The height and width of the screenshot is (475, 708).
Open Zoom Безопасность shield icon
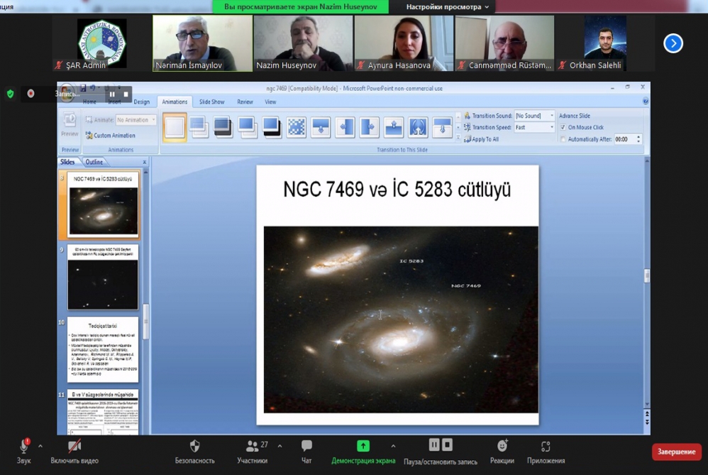tap(194, 447)
